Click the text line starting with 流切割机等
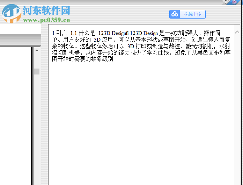Screen dimensions: 243x185 tap(141, 52)
